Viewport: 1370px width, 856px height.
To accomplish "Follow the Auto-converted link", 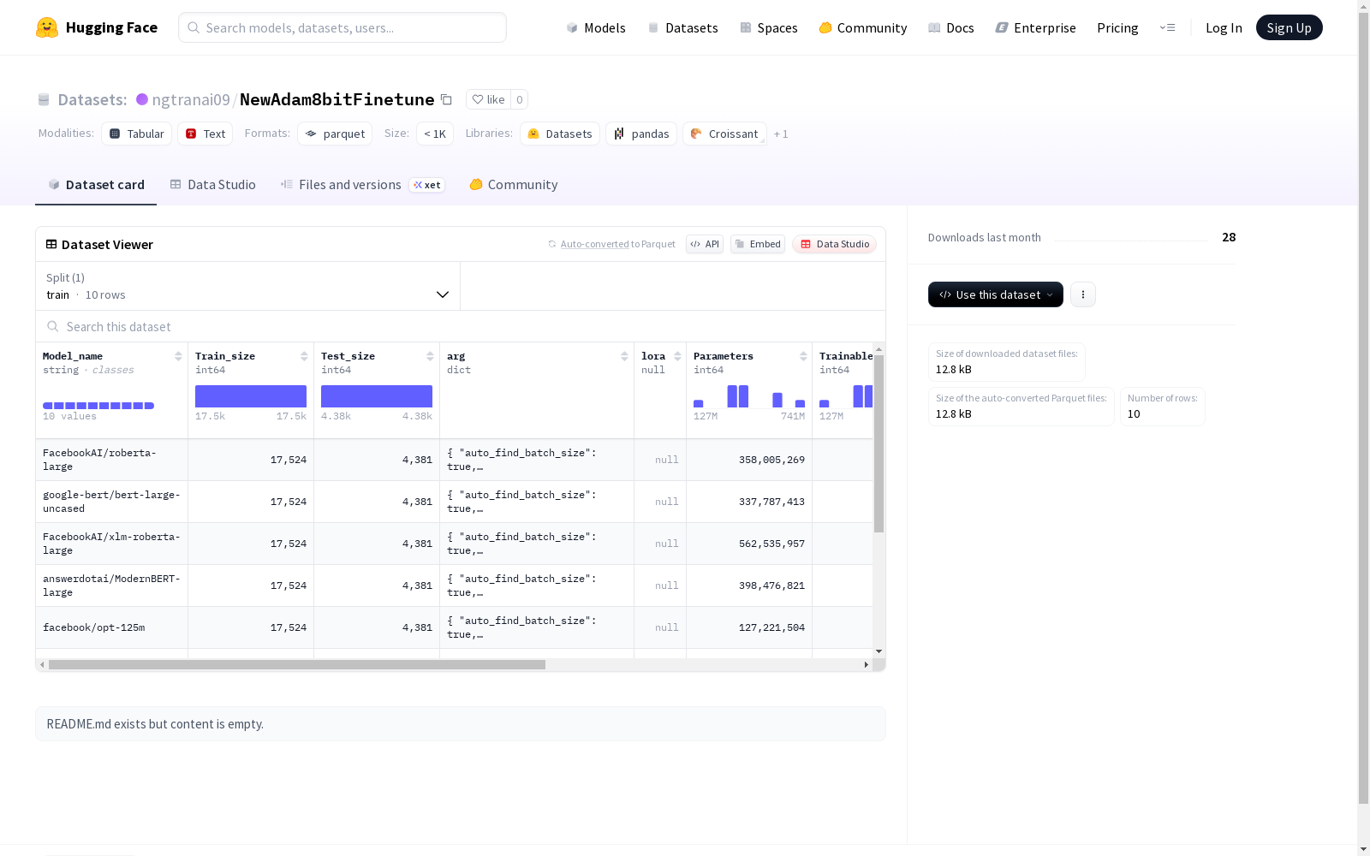I will tap(595, 244).
